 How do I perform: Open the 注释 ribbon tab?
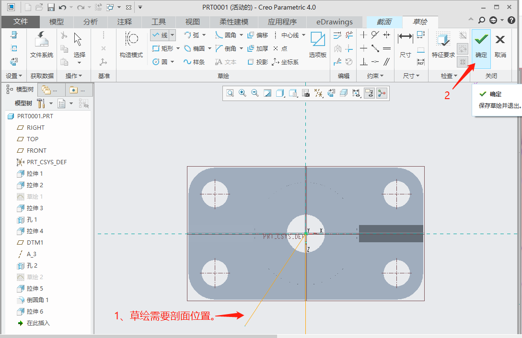tap(125, 22)
